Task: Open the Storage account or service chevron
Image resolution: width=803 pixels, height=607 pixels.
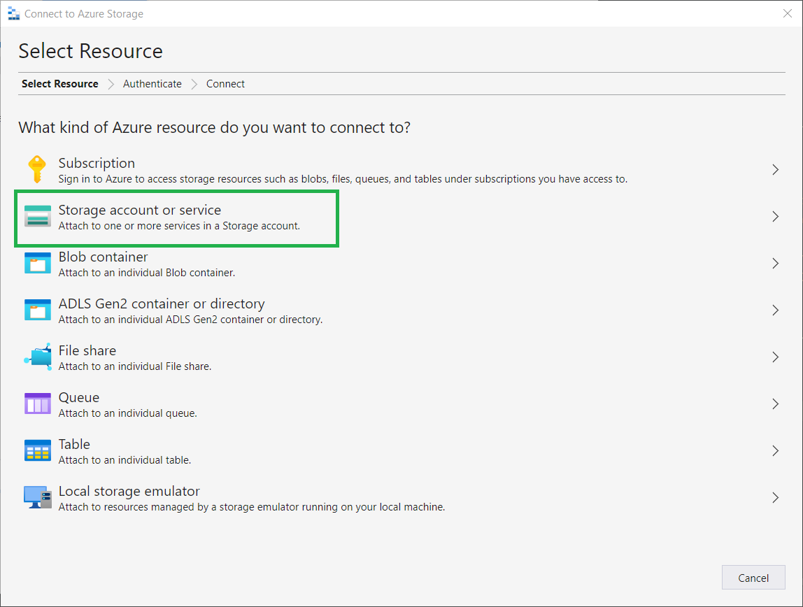Action: tap(775, 217)
